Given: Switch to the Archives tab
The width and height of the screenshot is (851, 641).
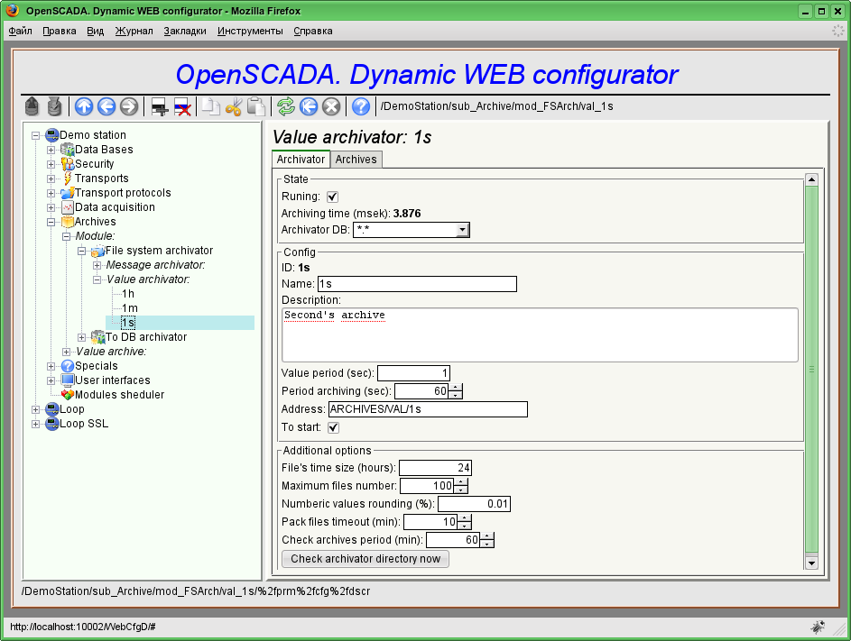Looking at the screenshot, I should point(356,160).
